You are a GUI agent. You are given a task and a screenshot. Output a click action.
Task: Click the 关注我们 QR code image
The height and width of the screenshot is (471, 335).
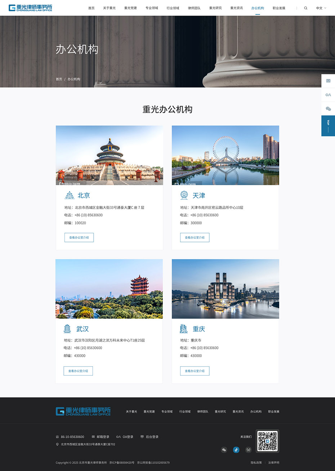coord(267,441)
